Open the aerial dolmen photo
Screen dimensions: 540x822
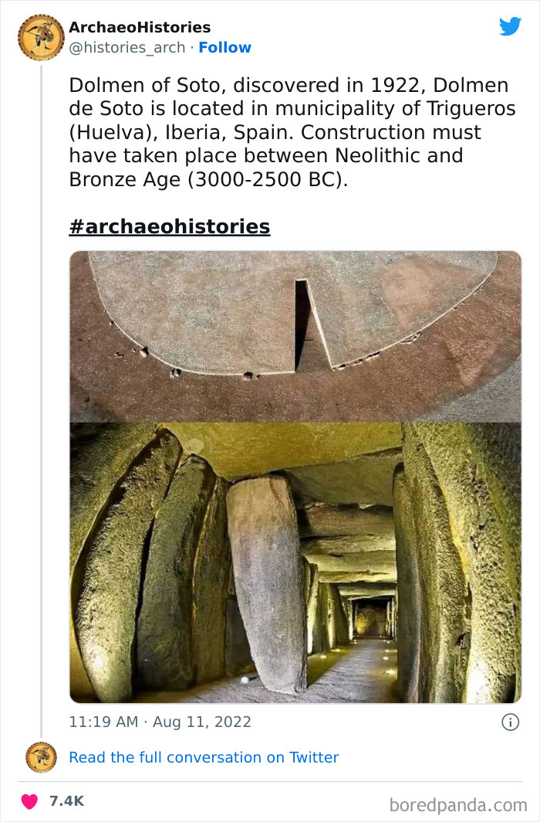point(295,336)
